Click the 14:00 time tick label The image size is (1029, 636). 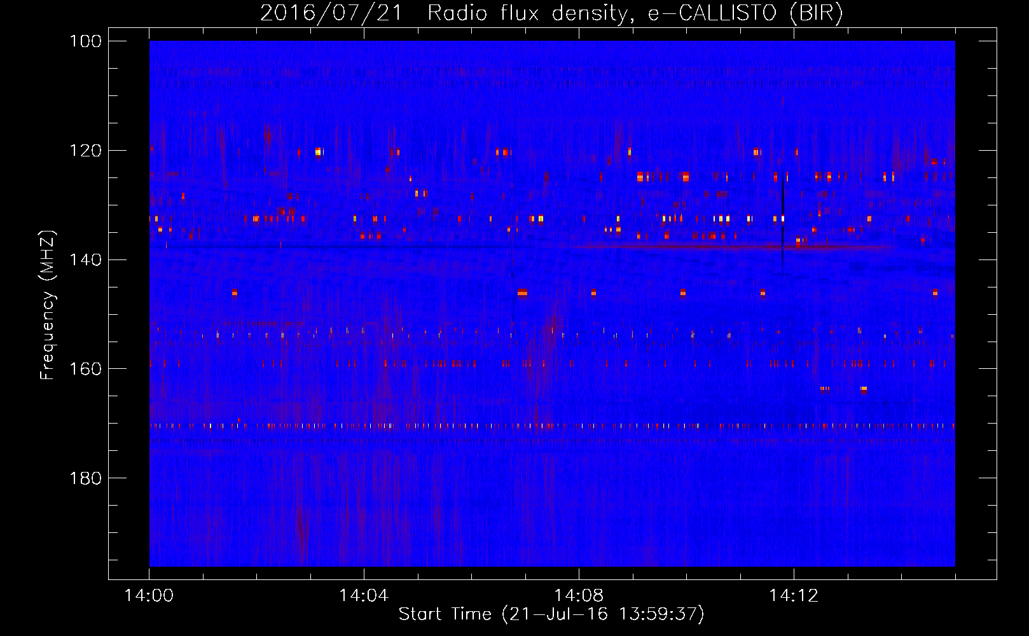(149, 596)
